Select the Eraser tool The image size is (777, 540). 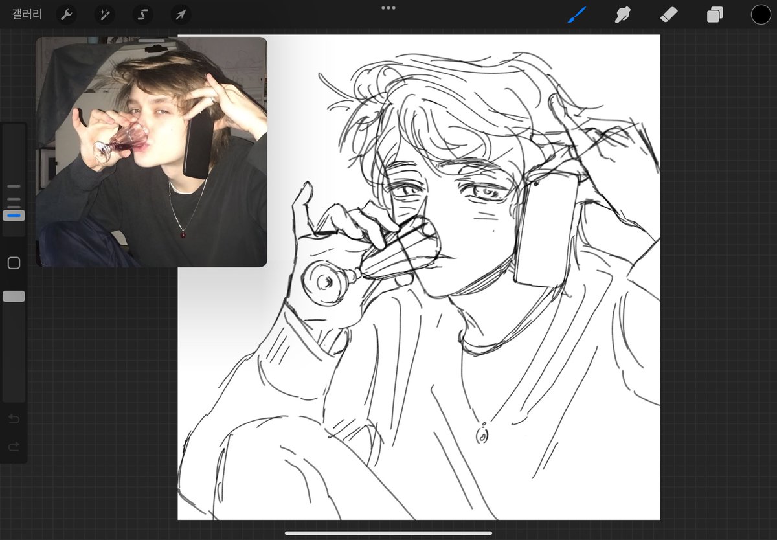tap(669, 14)
